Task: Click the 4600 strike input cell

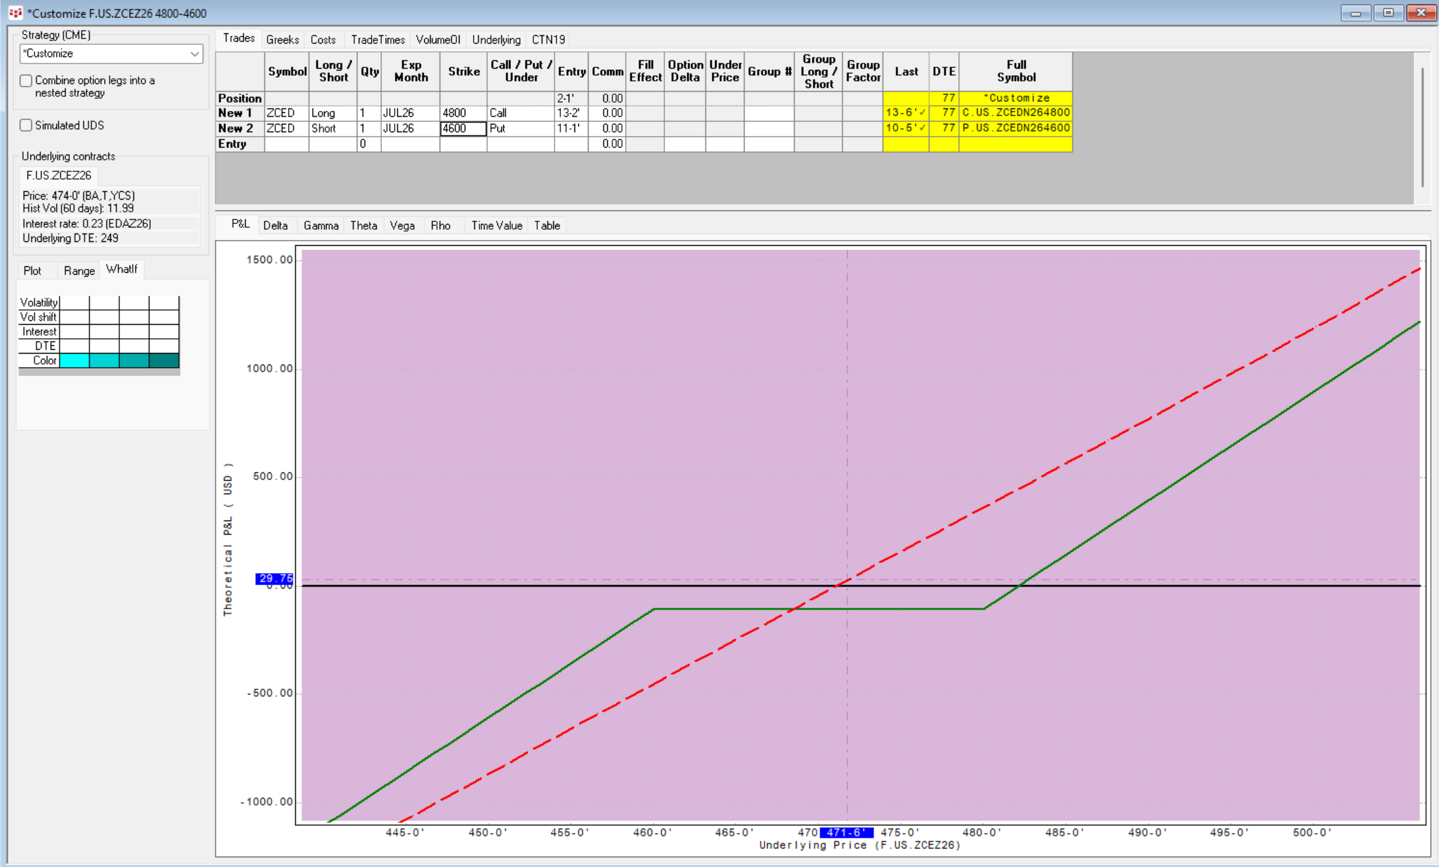Action: [x=463, y=128]
